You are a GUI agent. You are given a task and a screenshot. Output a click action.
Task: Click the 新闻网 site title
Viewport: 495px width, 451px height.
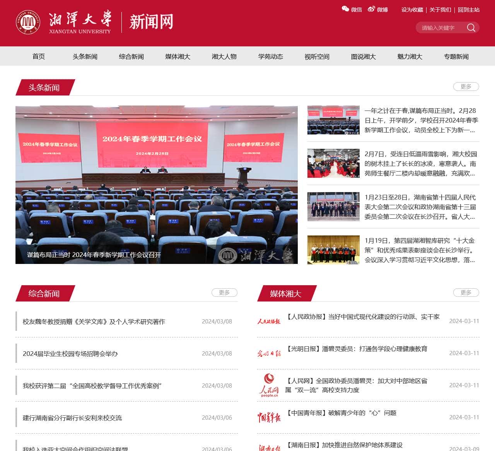click(151, 22)
